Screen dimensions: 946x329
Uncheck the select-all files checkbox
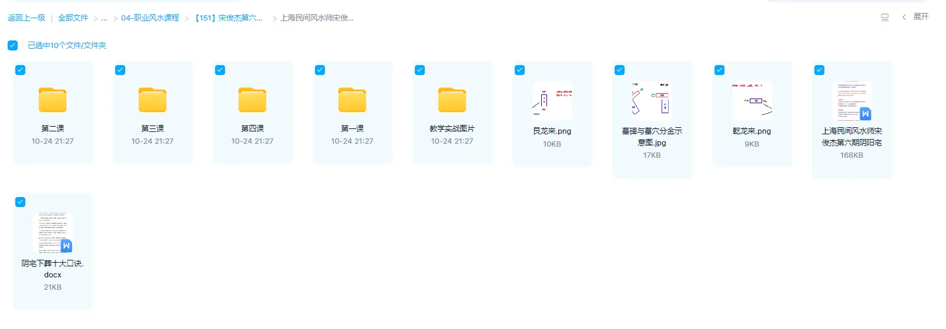coord(12,45)
